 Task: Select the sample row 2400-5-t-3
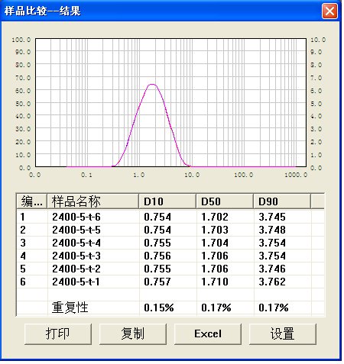[x=170, y=256]
